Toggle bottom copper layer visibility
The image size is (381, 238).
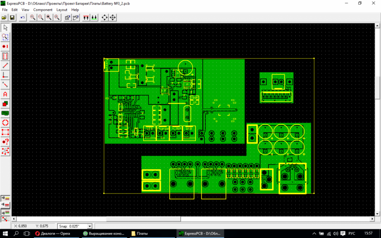pos(5,212)
